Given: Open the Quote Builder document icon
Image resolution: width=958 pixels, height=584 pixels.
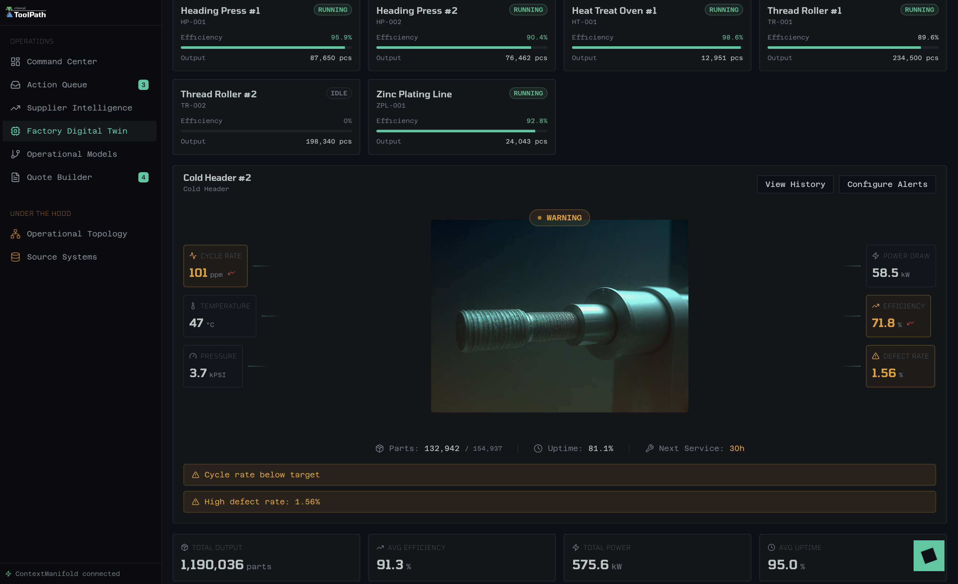Looking at the screenshot, I should pyautogui.click(x=15, y=177).
